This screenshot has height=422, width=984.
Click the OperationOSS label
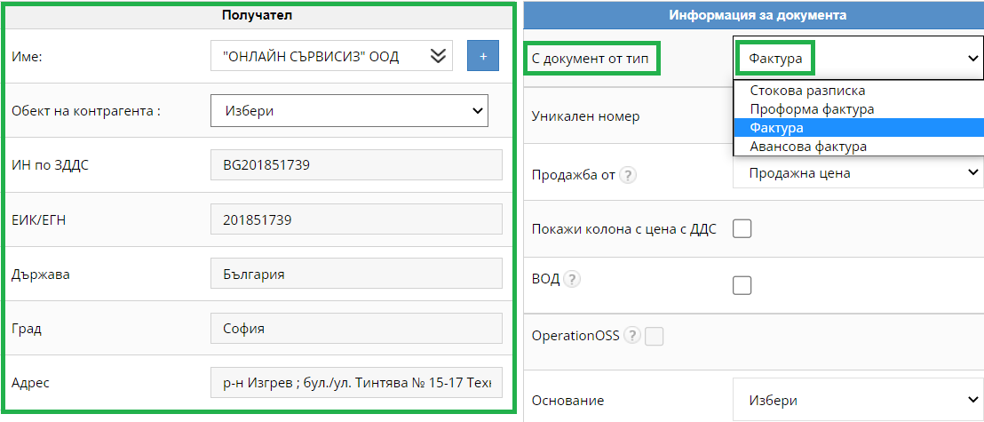pos(575,336)
